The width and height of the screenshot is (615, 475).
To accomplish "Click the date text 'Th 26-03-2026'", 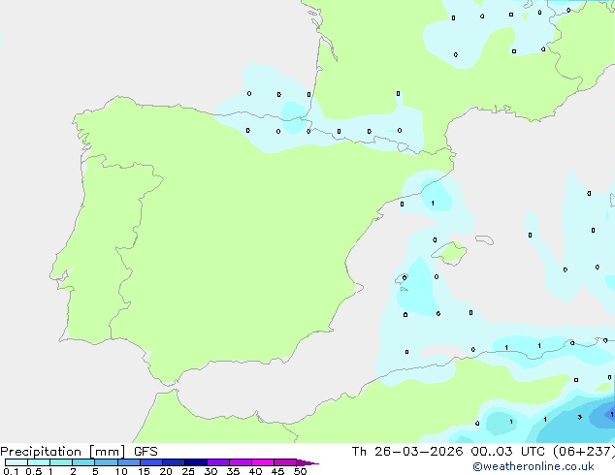I will pyautogui.click(x=407, y=452).
